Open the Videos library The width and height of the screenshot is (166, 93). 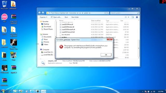pyautogui.click(x=45, y=44)
